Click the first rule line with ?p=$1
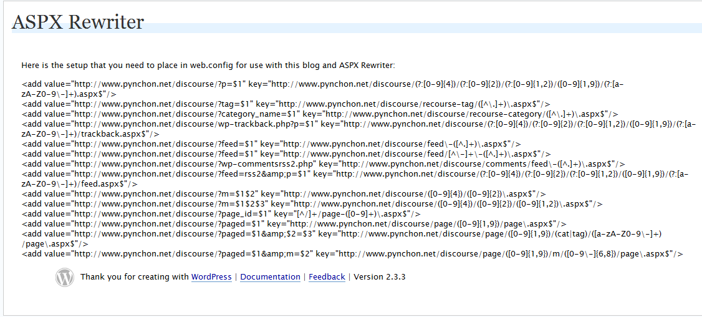702x317 pixels. [x=322, y=84]
